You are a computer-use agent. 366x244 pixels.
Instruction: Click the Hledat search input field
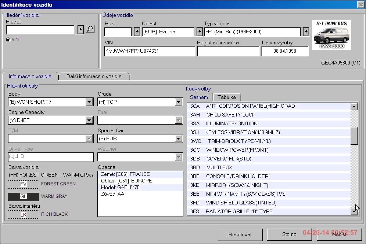coord(40,30)
